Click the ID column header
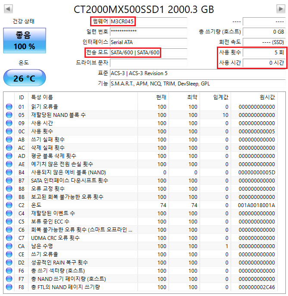This screenshot has height=296, width=288. [x=21, y=98]
